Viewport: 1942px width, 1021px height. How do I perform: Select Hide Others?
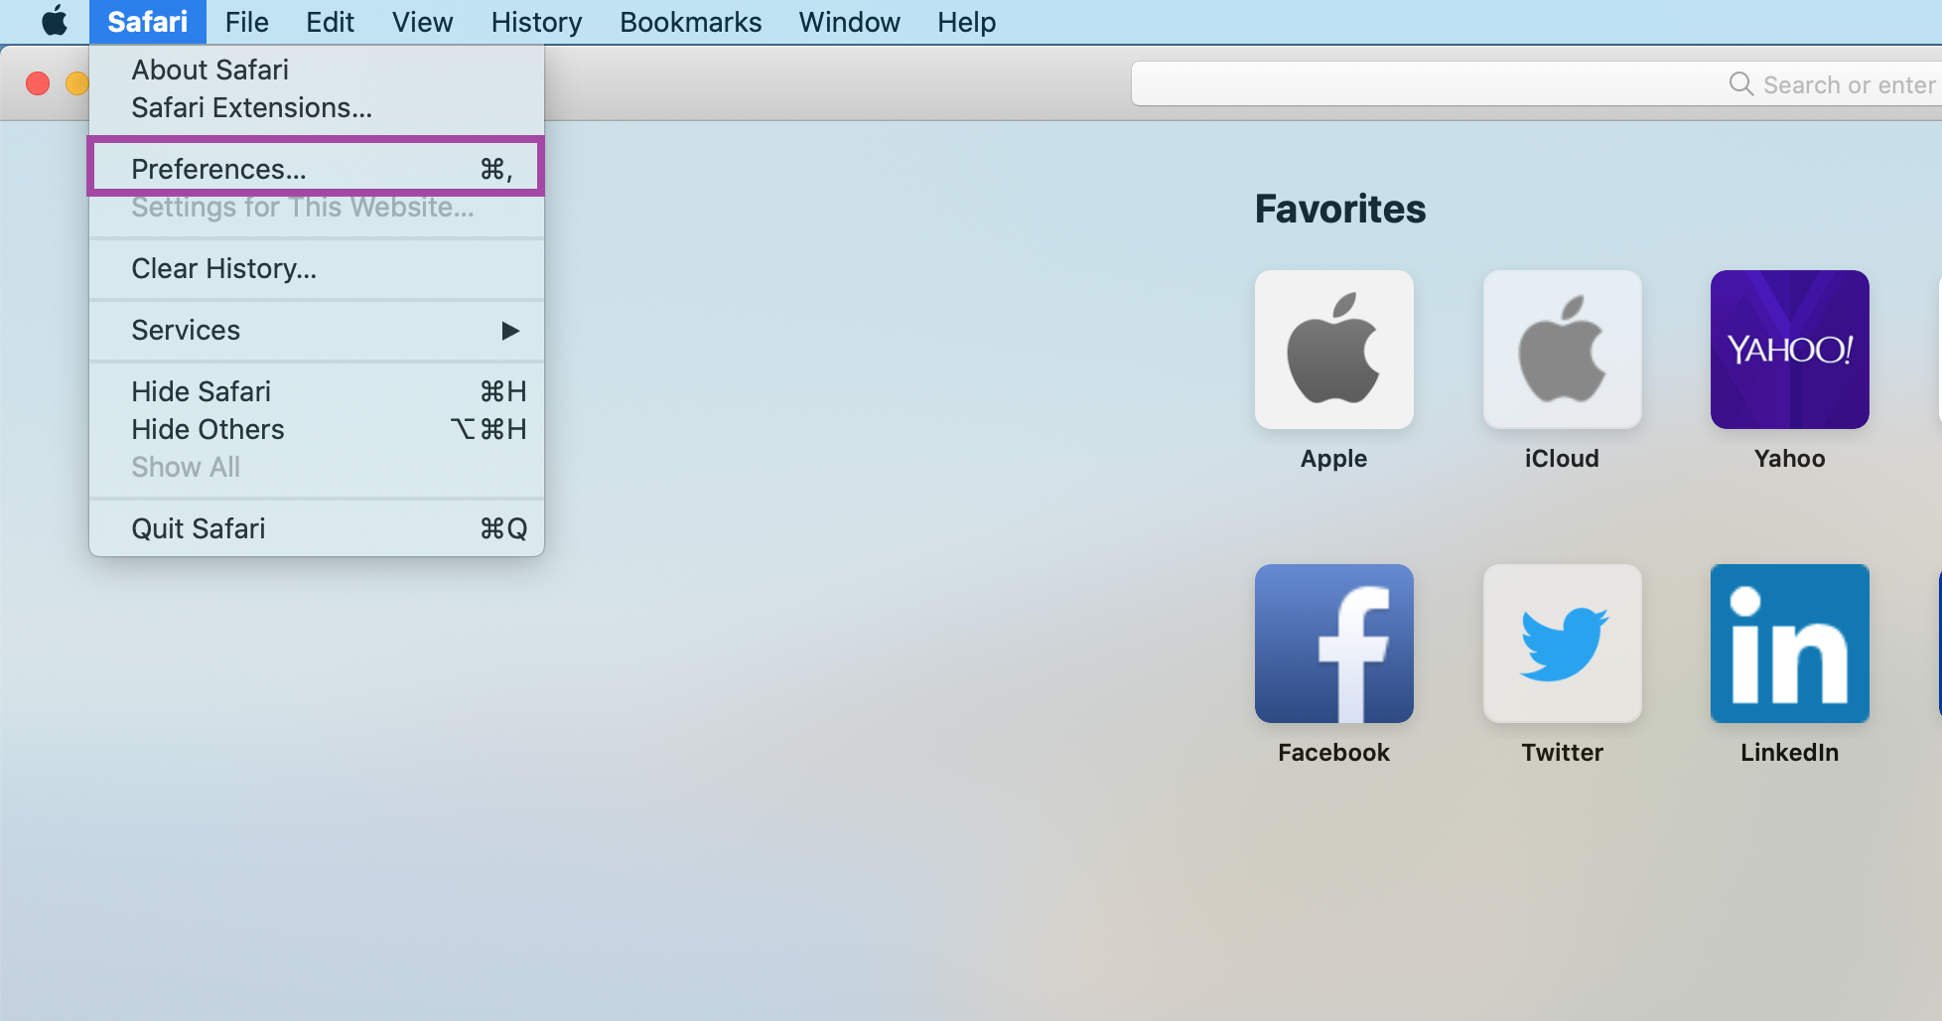(316, 429)
